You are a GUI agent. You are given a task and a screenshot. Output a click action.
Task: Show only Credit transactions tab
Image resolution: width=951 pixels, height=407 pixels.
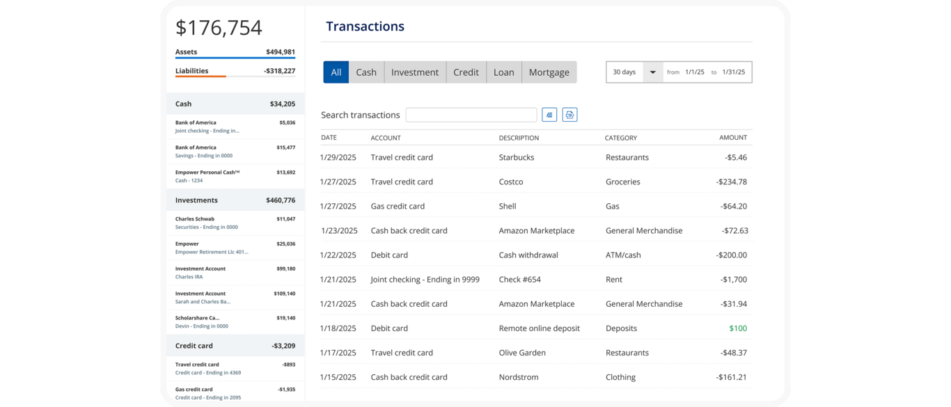coord(466,72)
